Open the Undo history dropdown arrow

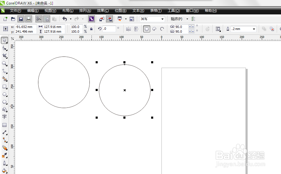pos(71,19)
